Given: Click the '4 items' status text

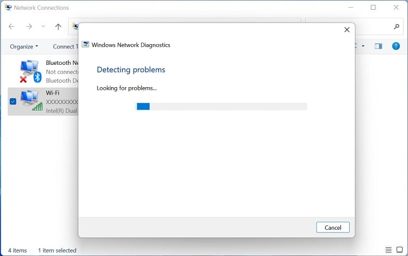Looking at the screenshot, I should (17, 250).
